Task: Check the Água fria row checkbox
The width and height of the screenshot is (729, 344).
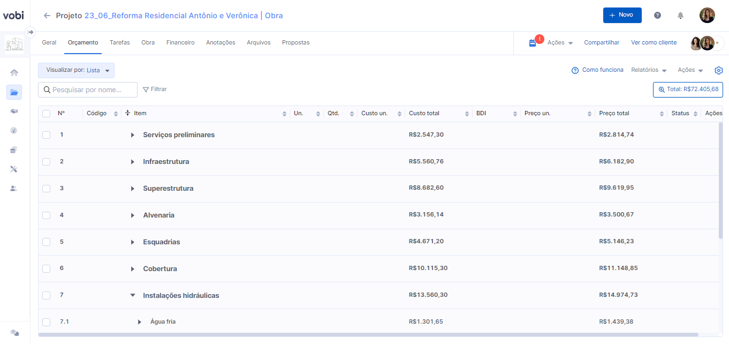Action: [47, 322]
